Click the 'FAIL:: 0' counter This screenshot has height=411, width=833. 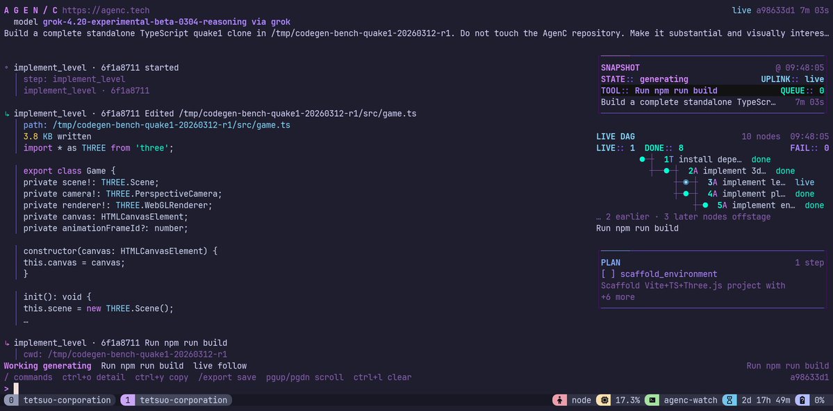[x=809, y=148]
